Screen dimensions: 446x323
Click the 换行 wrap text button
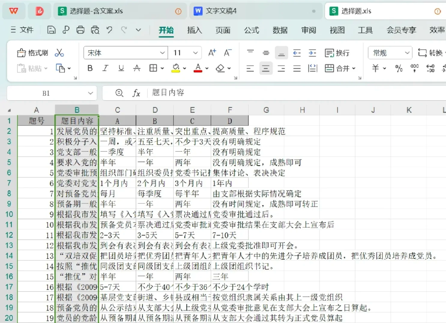337,53
